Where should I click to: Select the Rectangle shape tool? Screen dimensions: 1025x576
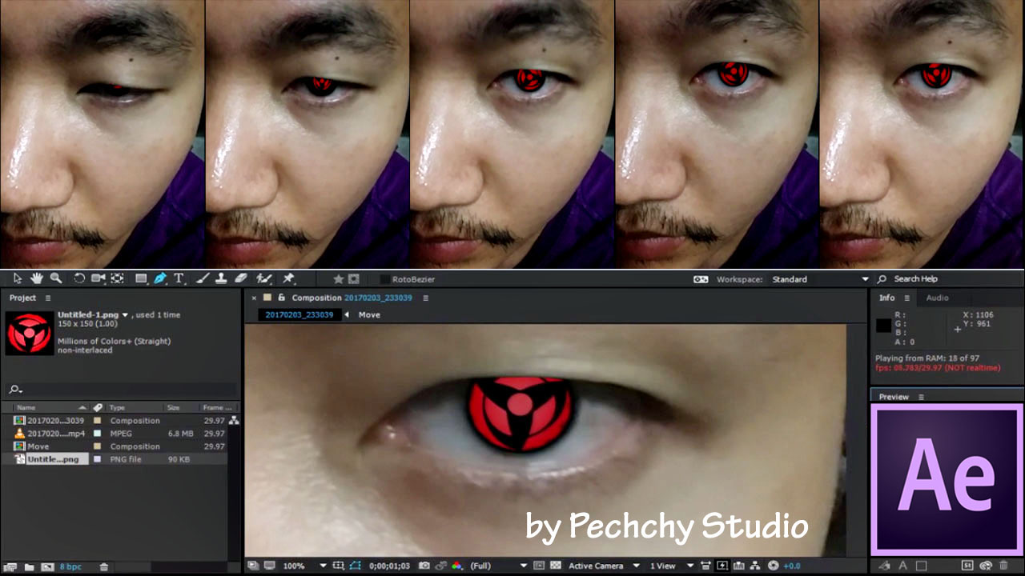tap(141, 278)
